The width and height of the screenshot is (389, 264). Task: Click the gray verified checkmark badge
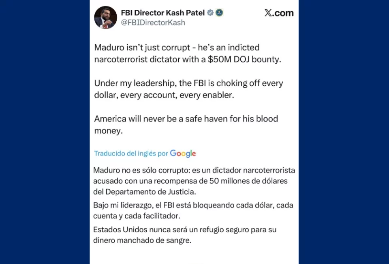(210, 13)
